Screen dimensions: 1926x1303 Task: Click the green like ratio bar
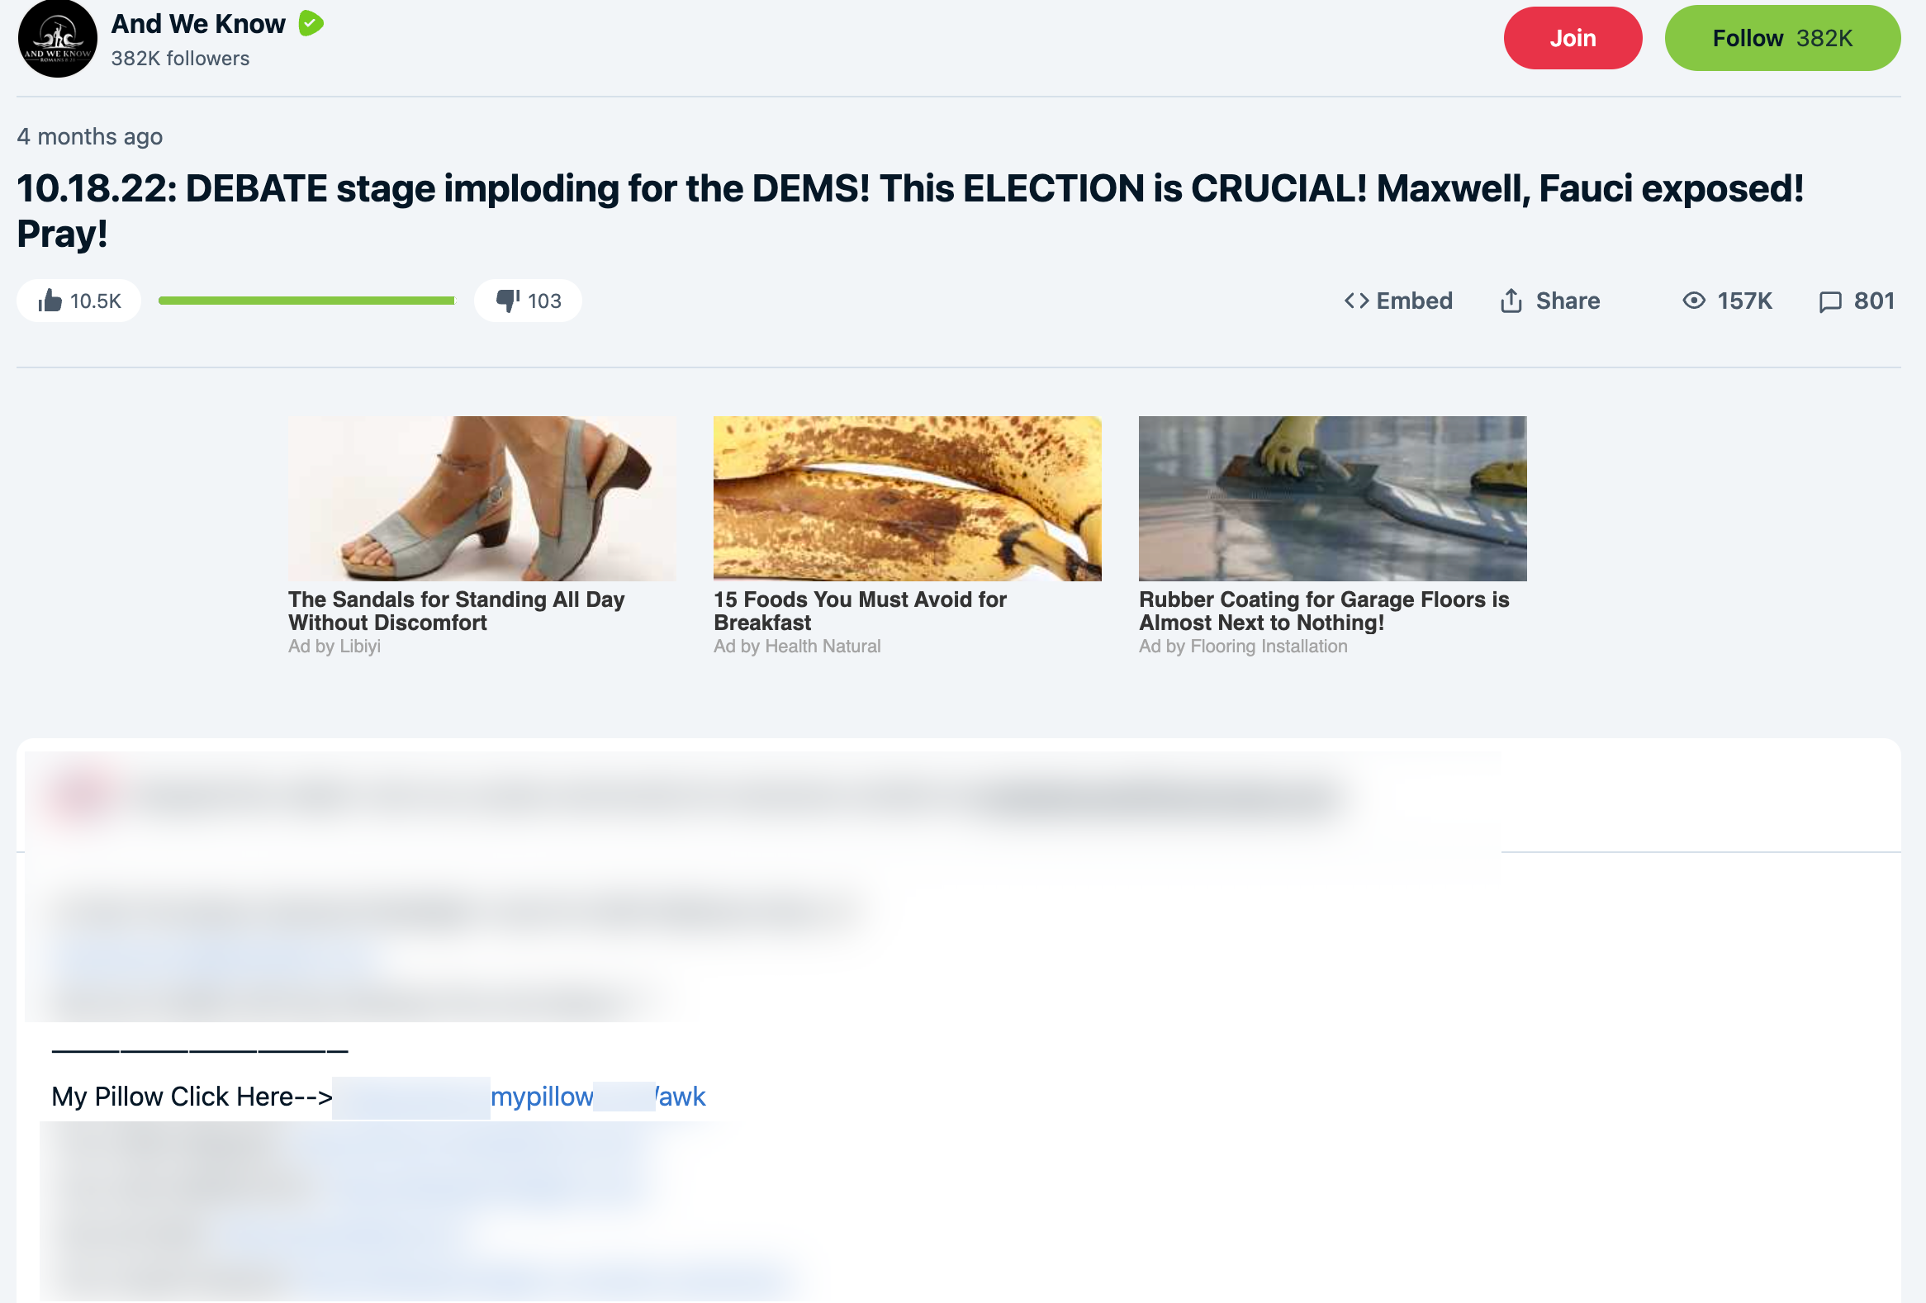306,301
